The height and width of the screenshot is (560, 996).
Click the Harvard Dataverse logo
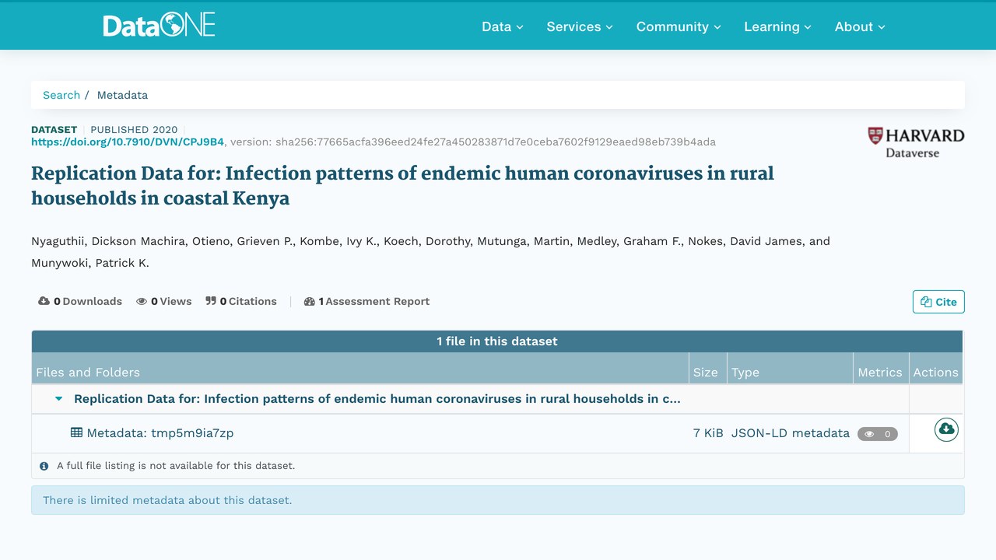coord(916,142)
